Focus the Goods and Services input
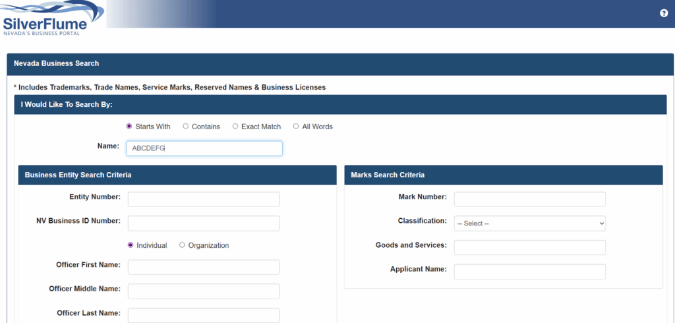675x323 pixels. pos(529,247)
